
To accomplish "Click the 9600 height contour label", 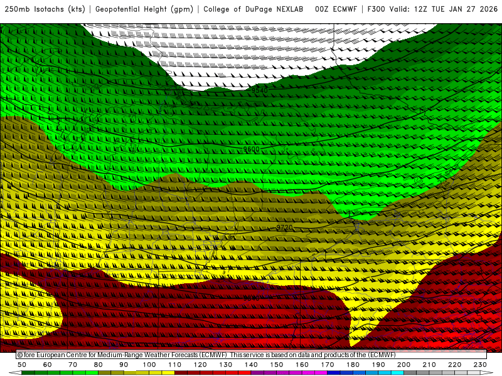I will [252, 149].
